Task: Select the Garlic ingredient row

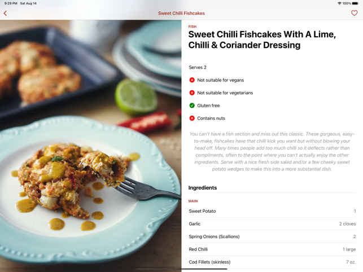Action: click(272, 224)
